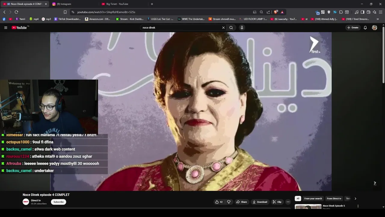Clear the 'noce dinek' search text
Viewport: 385px width, 217px height.
click(x=223, y=27)
